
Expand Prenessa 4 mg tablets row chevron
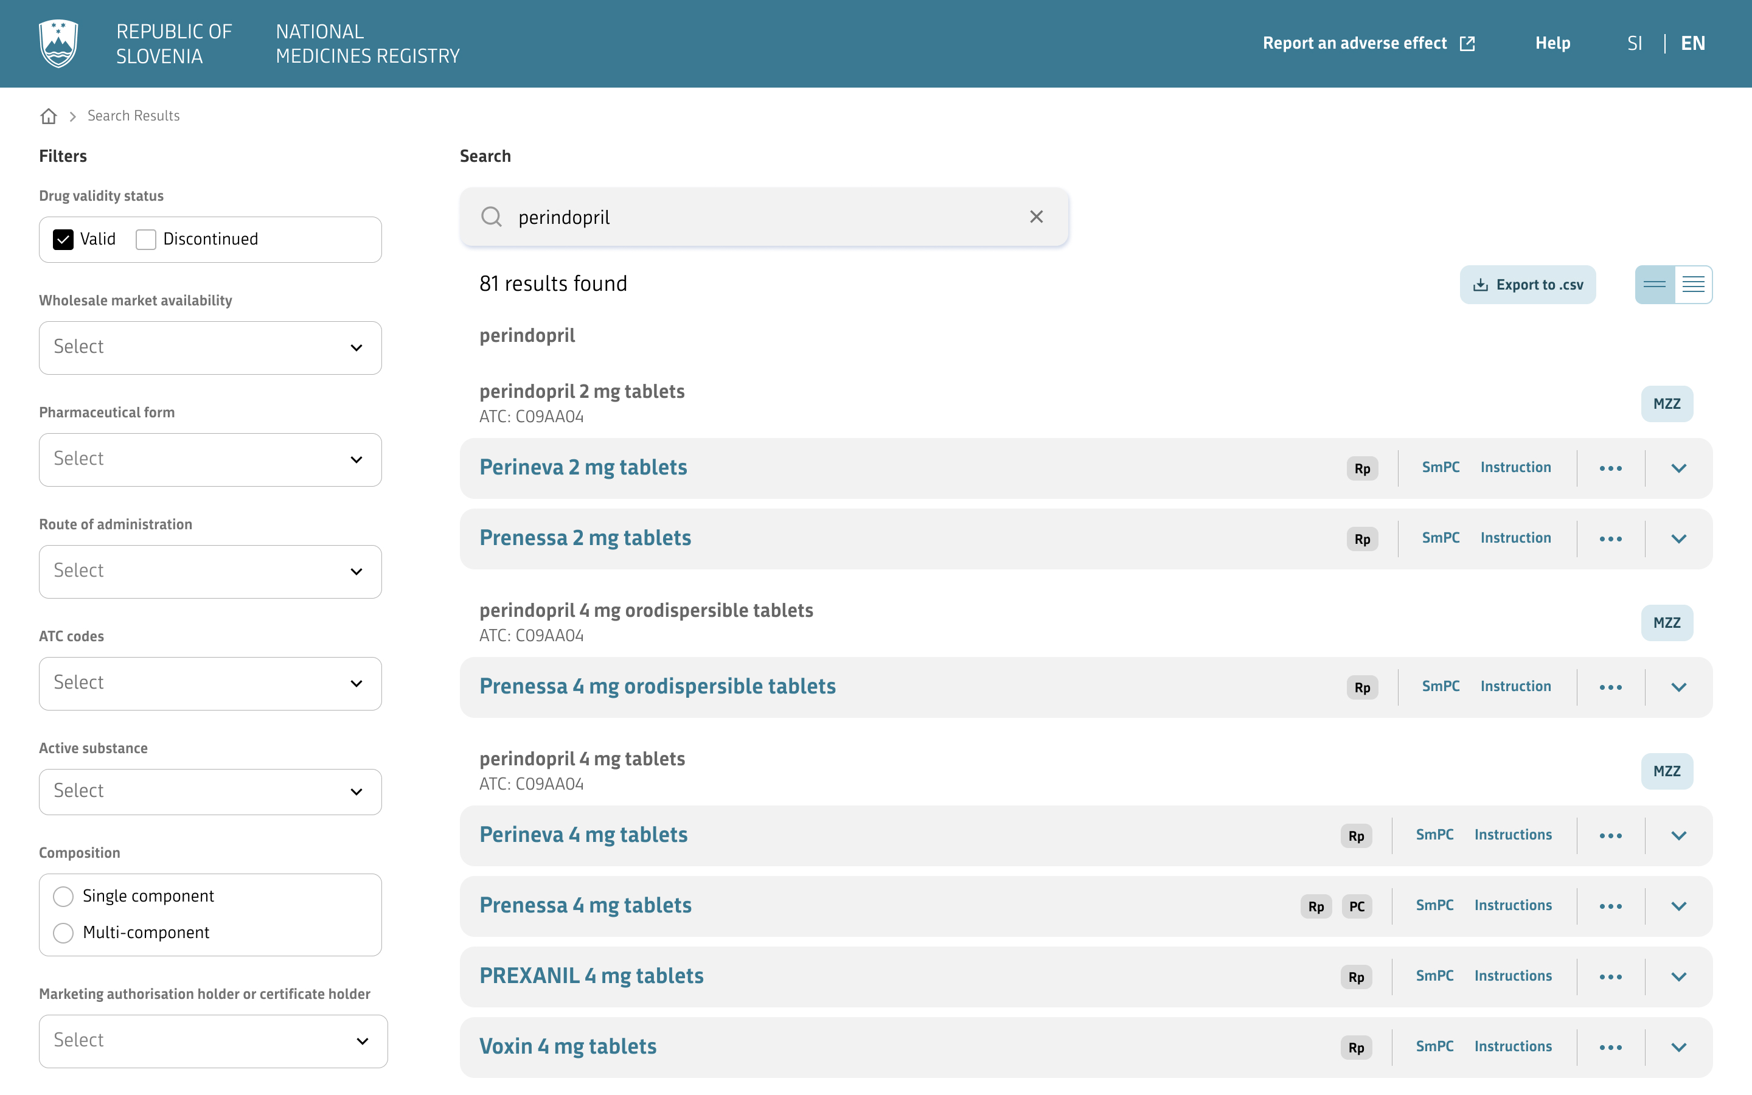point(1679,906)
